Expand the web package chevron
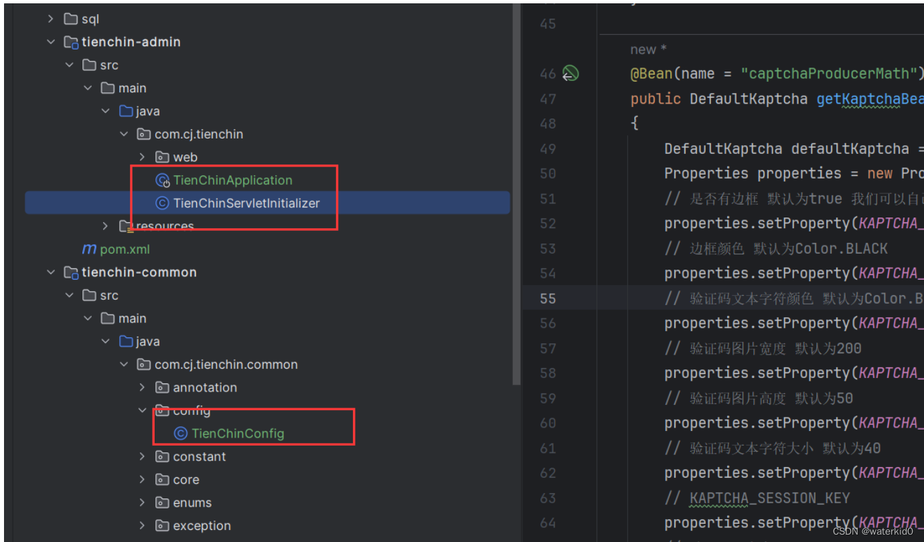The image size is (924, 542). 142,157
